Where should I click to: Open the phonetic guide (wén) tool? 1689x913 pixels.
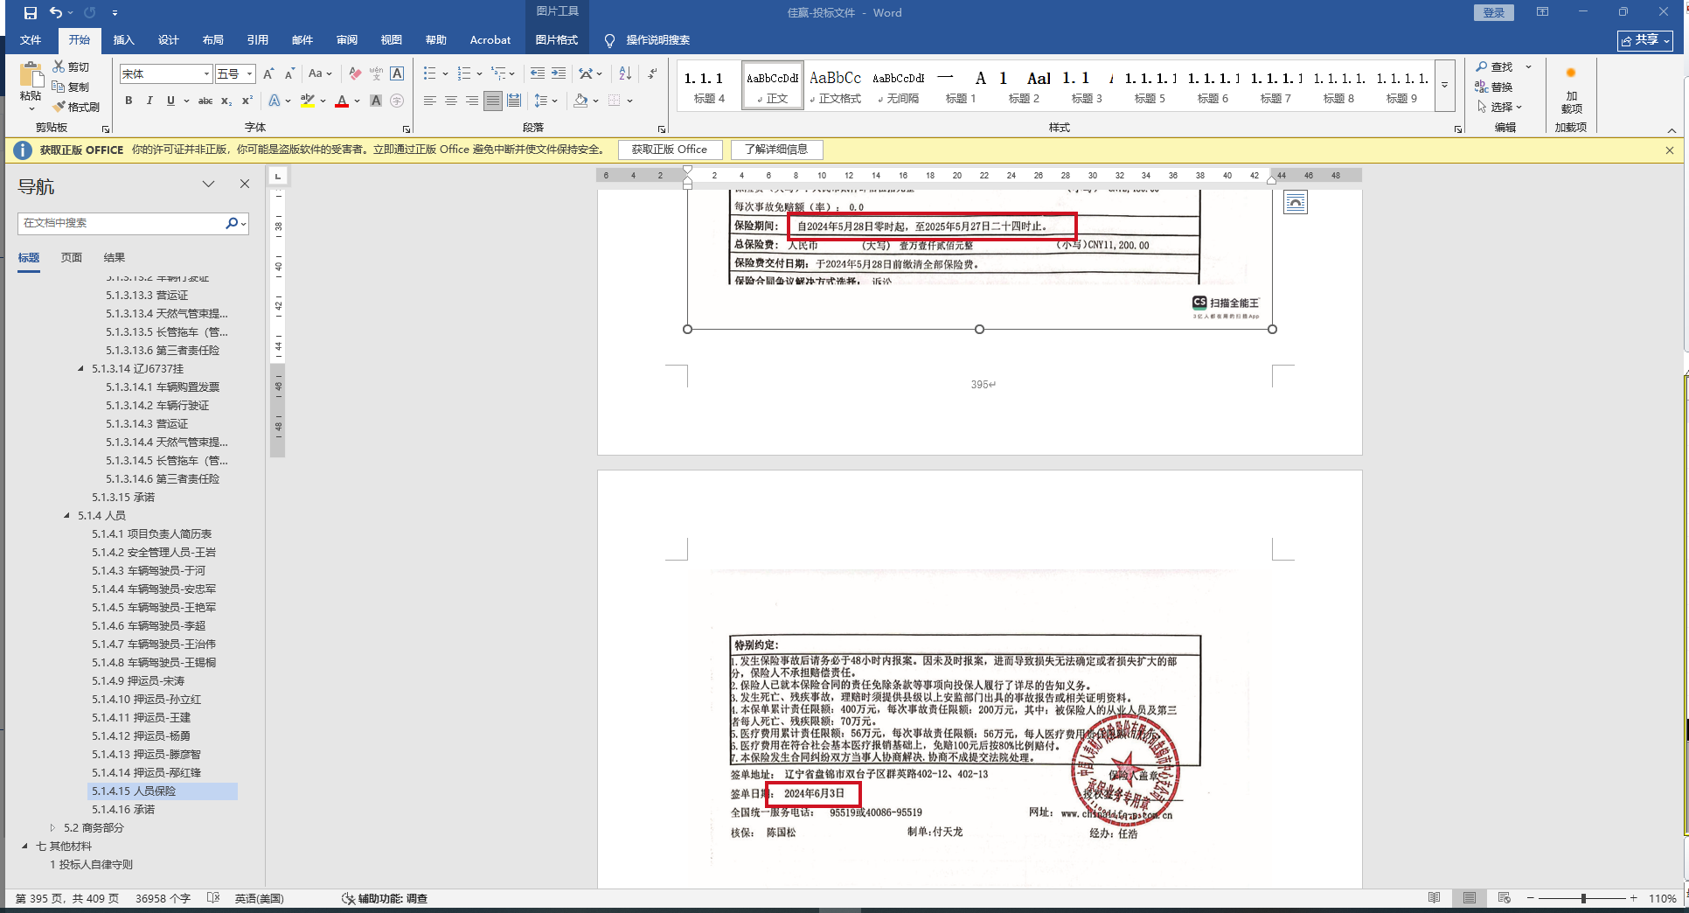pos(376,73)
